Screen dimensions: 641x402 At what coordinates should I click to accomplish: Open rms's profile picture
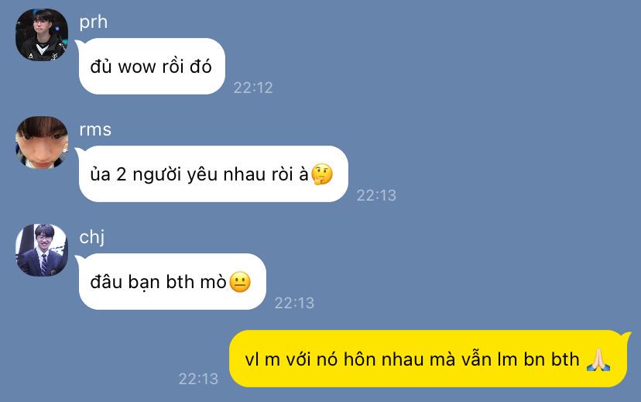42,143
